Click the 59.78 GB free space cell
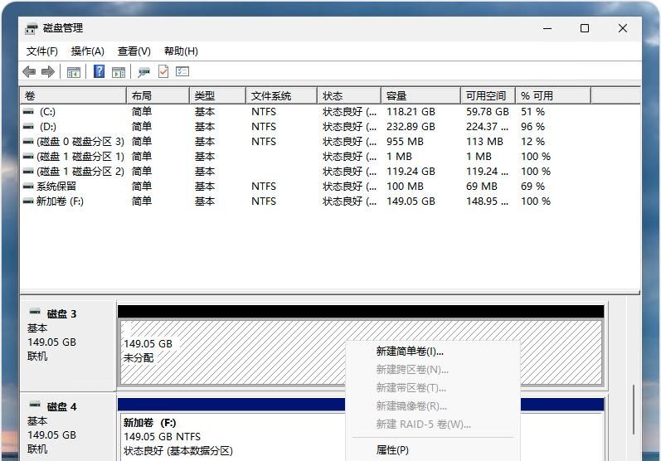Viewport: 661px width, 461px height. tap(488, 112)
